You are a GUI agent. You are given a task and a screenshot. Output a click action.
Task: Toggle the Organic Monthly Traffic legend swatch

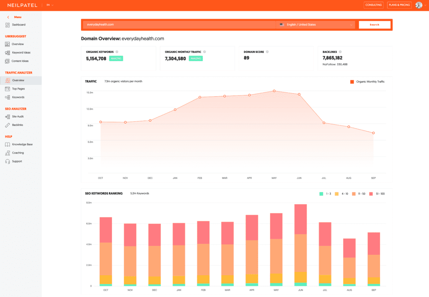click(352, 82)
